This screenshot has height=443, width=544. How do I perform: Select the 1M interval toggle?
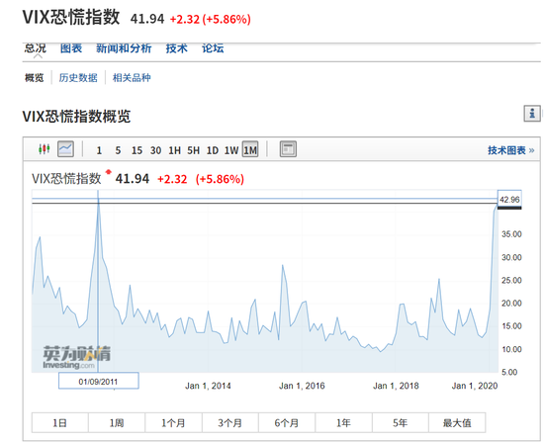250,150
